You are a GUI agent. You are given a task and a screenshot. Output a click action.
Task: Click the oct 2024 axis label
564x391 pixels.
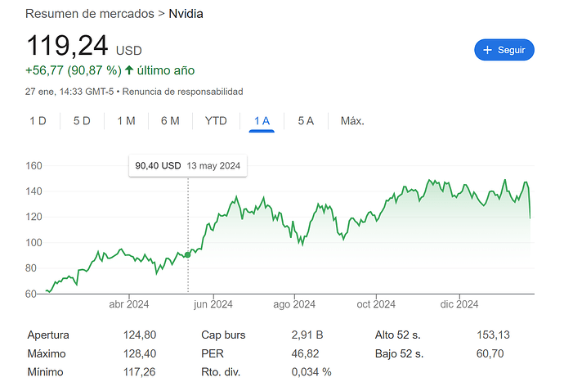click(376, 305)
